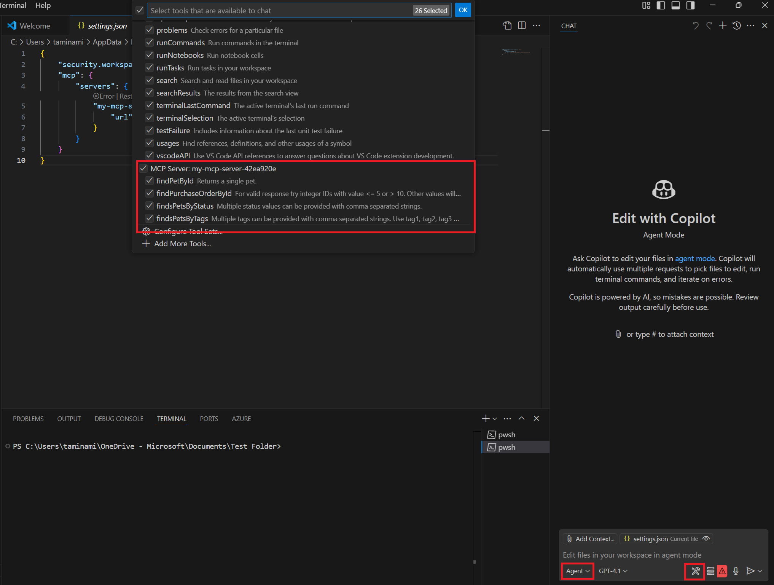Screen dimensions: 774x585
Task: Redo last chat request
Action: [709, 26]
